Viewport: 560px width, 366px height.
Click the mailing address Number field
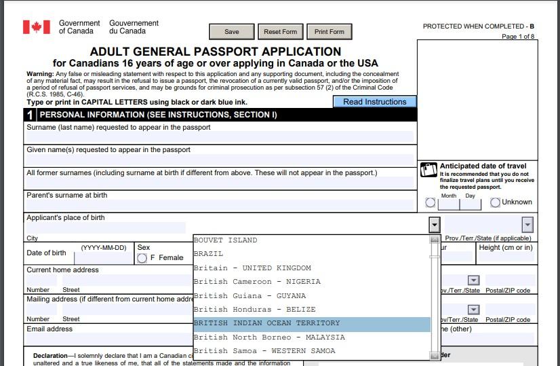point(41,310)
